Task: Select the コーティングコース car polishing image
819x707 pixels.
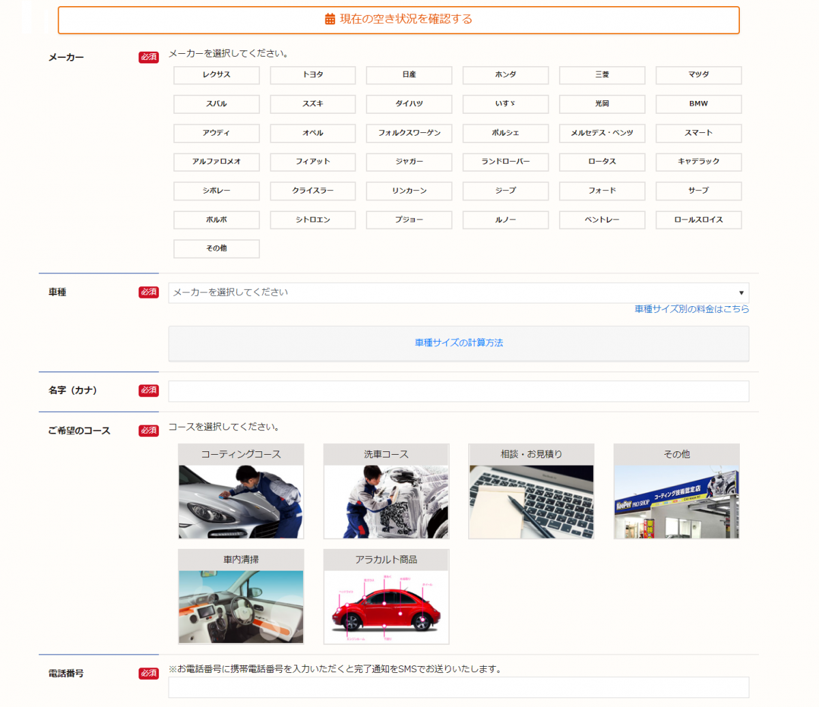Action: pyautogui.click(x=241, y=501)
